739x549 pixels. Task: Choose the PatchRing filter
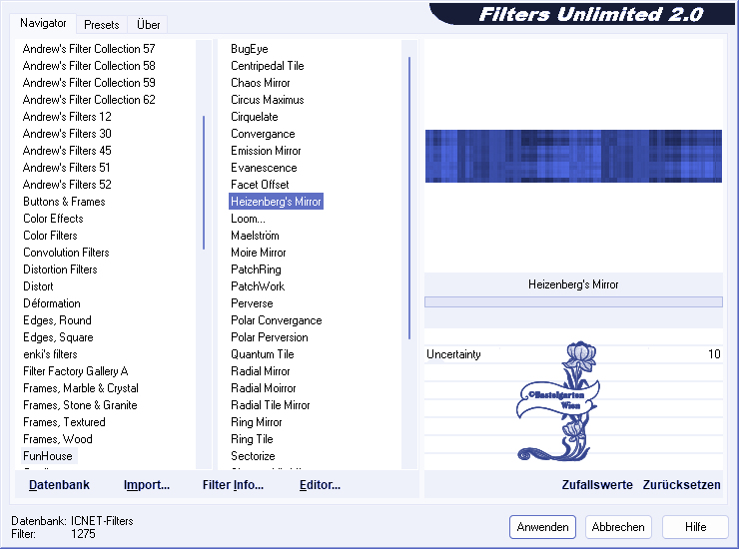coord(256,270)
